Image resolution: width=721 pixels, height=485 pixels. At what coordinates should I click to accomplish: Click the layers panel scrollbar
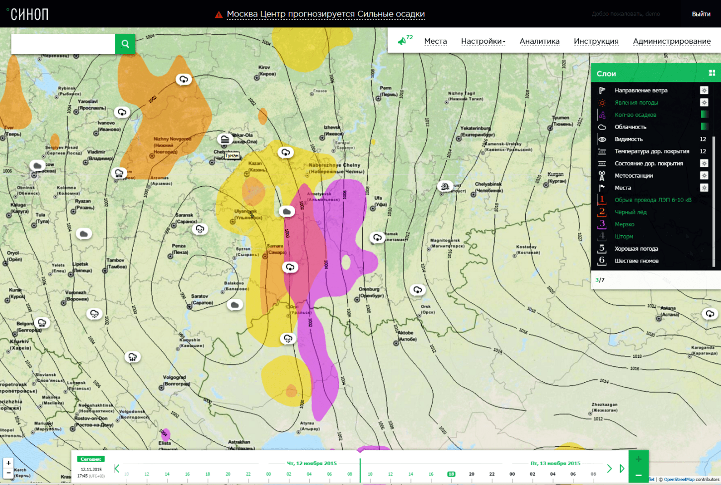[714, 201]
